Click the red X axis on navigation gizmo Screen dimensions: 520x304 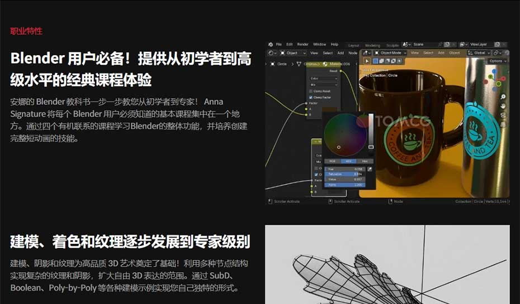503,79
